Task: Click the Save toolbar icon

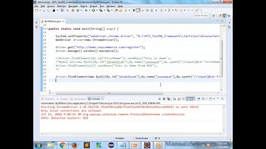Action: [44, 10]
